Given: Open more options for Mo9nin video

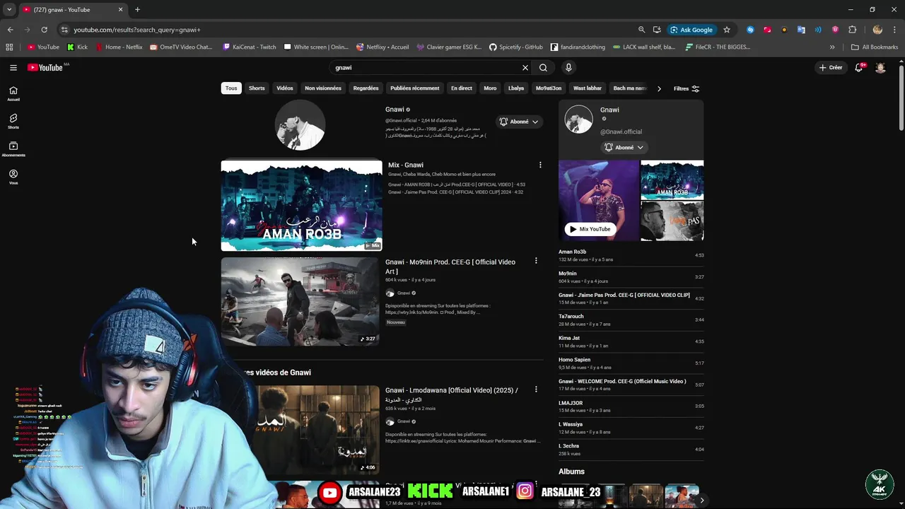Looking at the screenshot, I should coord(536,261).
